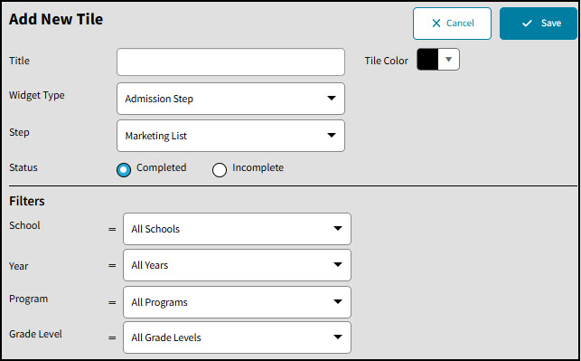581x361 pixels.
Task: Click the Incomplete label text
Action: pyautogui.click(x=258, y=167)
